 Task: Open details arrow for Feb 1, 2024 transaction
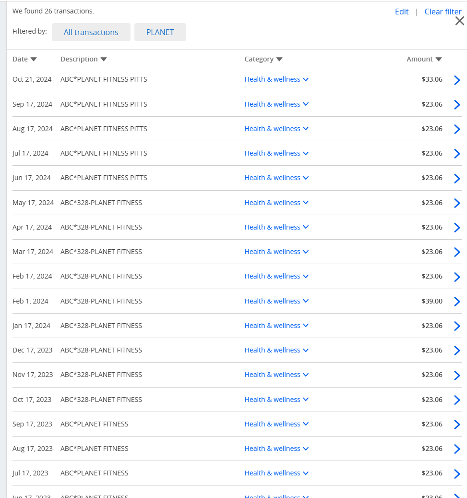[x=457, y=302]
